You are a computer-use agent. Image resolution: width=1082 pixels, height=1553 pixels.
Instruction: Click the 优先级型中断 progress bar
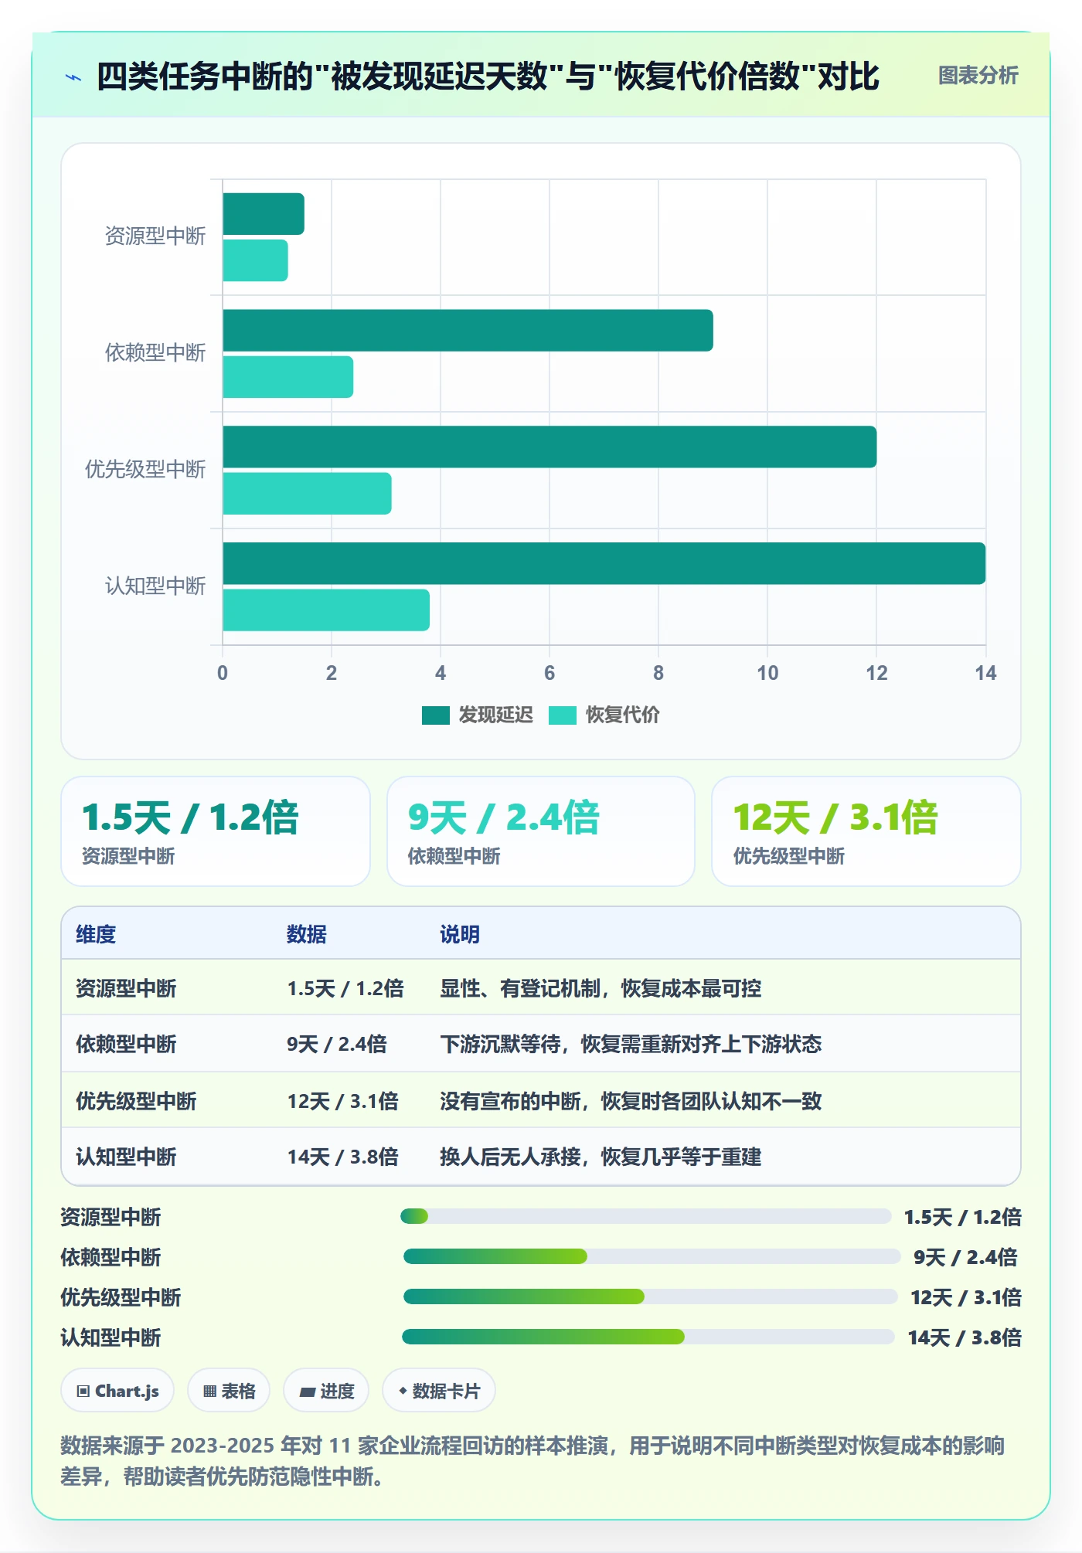point(650,1297)
